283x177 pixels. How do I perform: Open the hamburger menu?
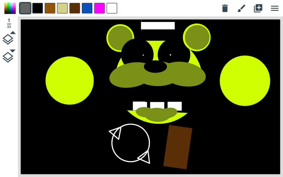[275, 8]
